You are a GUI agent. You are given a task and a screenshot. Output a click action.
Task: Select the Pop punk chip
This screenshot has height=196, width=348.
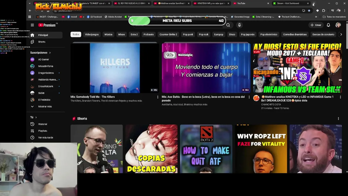point(188,35)
